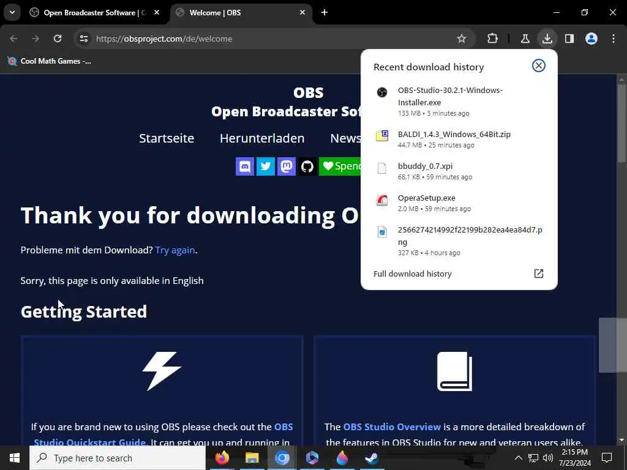Open OperaSetup.exe download entry

tap(459, 203)
